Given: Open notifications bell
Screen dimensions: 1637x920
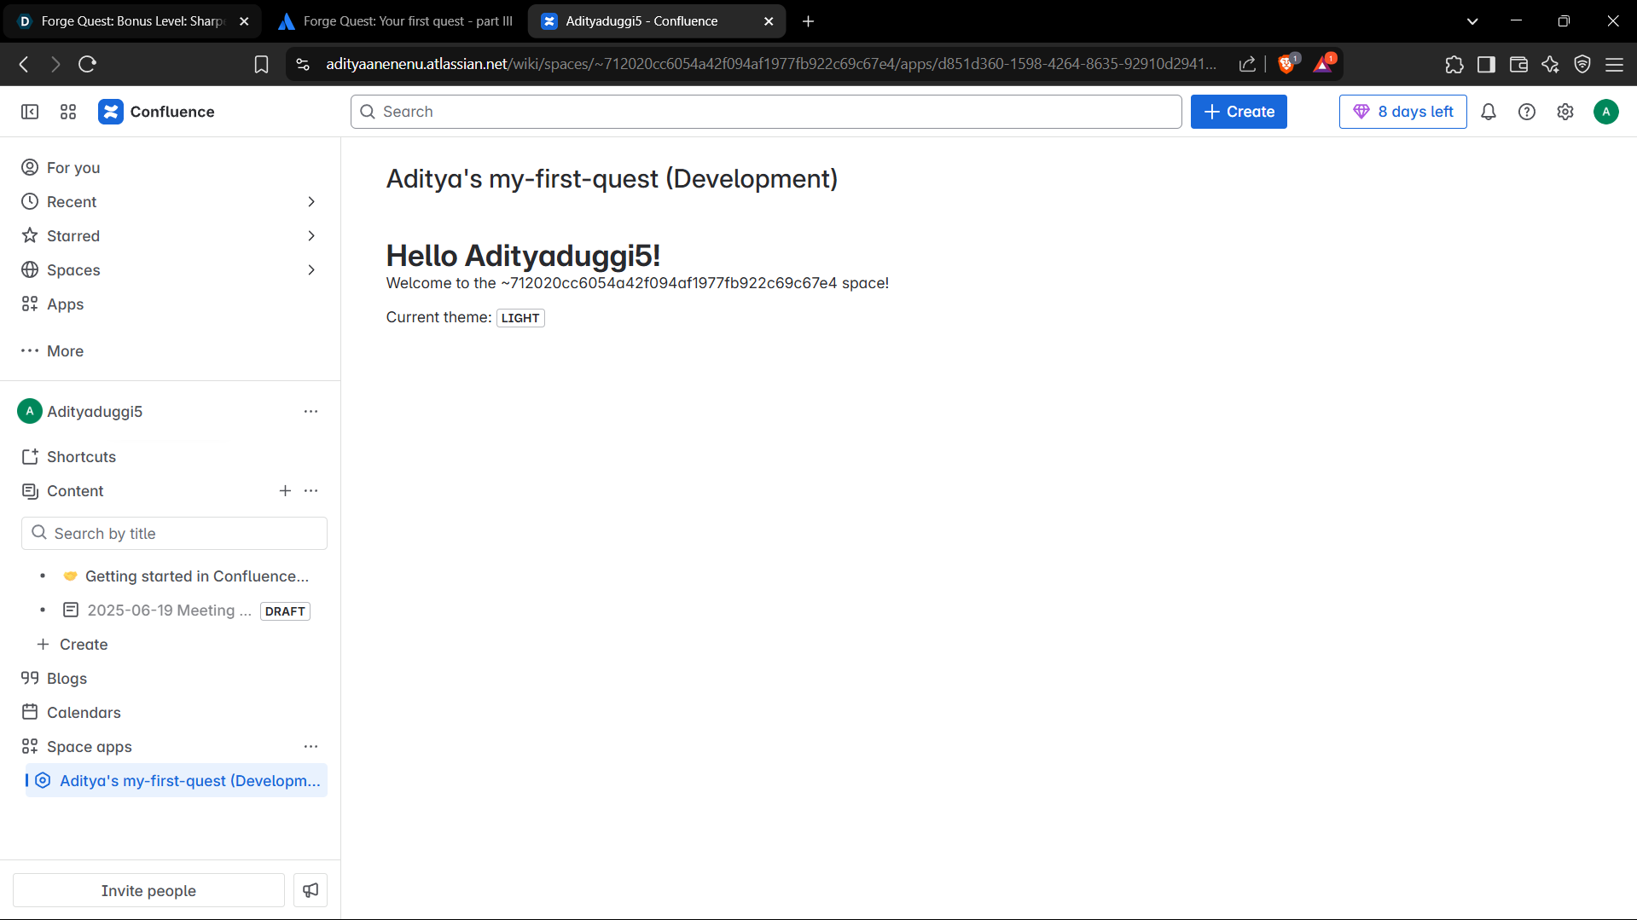Looking at the screenshot, I should coord(1489,112).
